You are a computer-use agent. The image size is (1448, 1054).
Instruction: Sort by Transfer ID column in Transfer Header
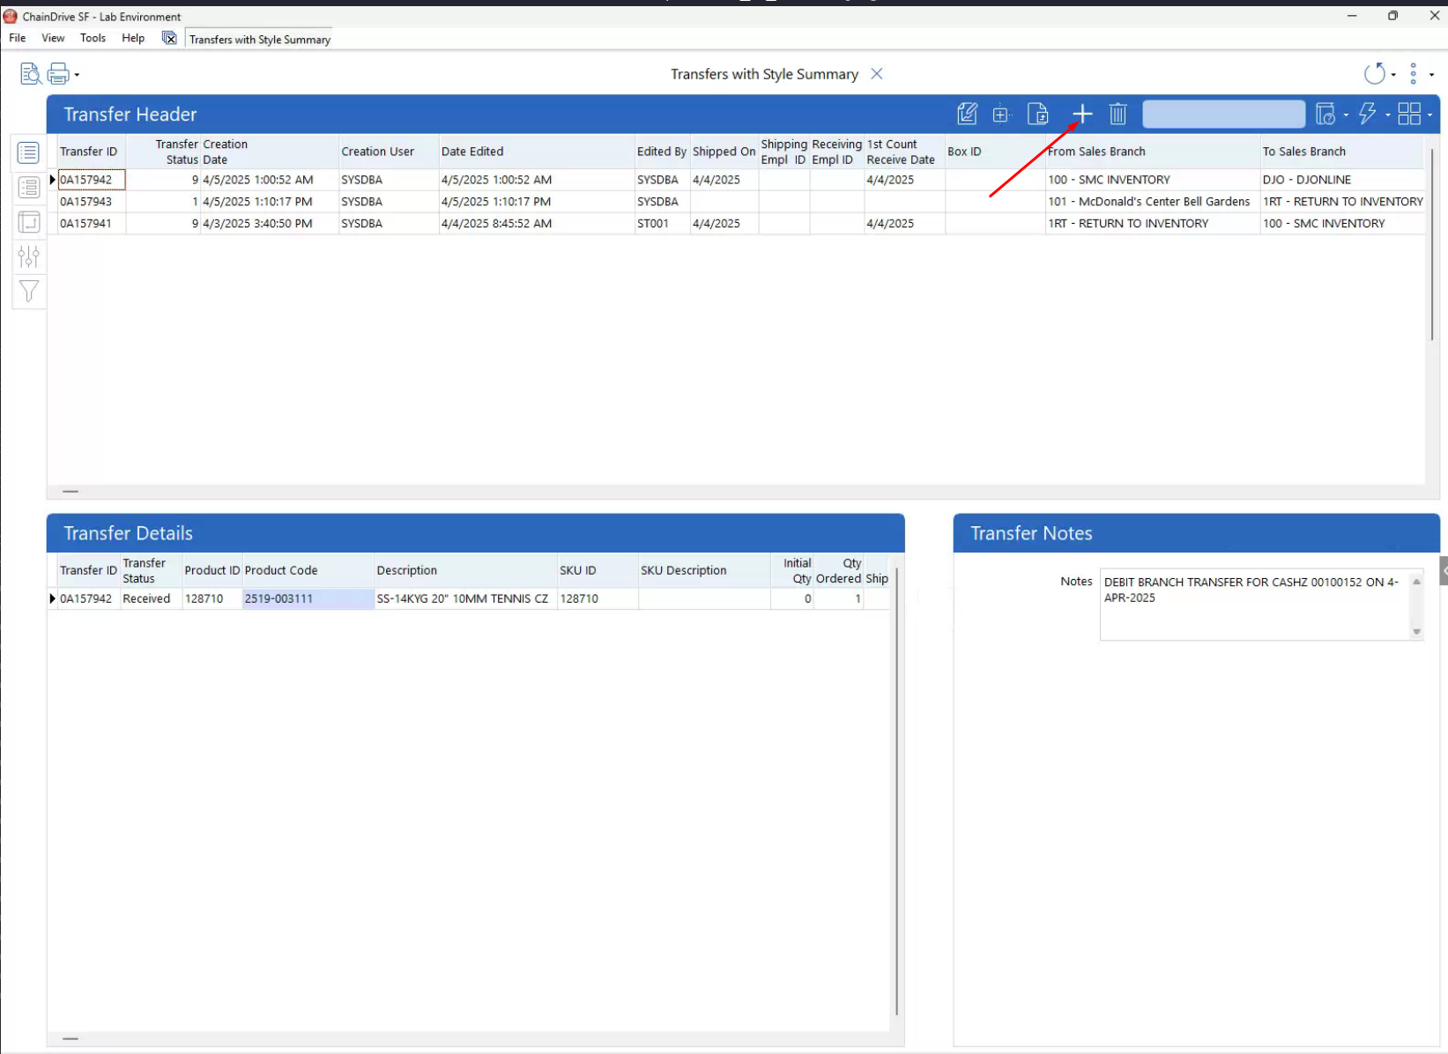pyautogui.click(x=92, y=152)
